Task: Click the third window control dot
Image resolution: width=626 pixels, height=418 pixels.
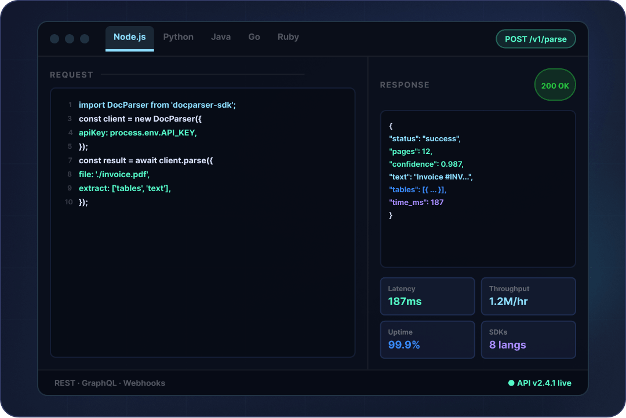Action: click(85, 39)
